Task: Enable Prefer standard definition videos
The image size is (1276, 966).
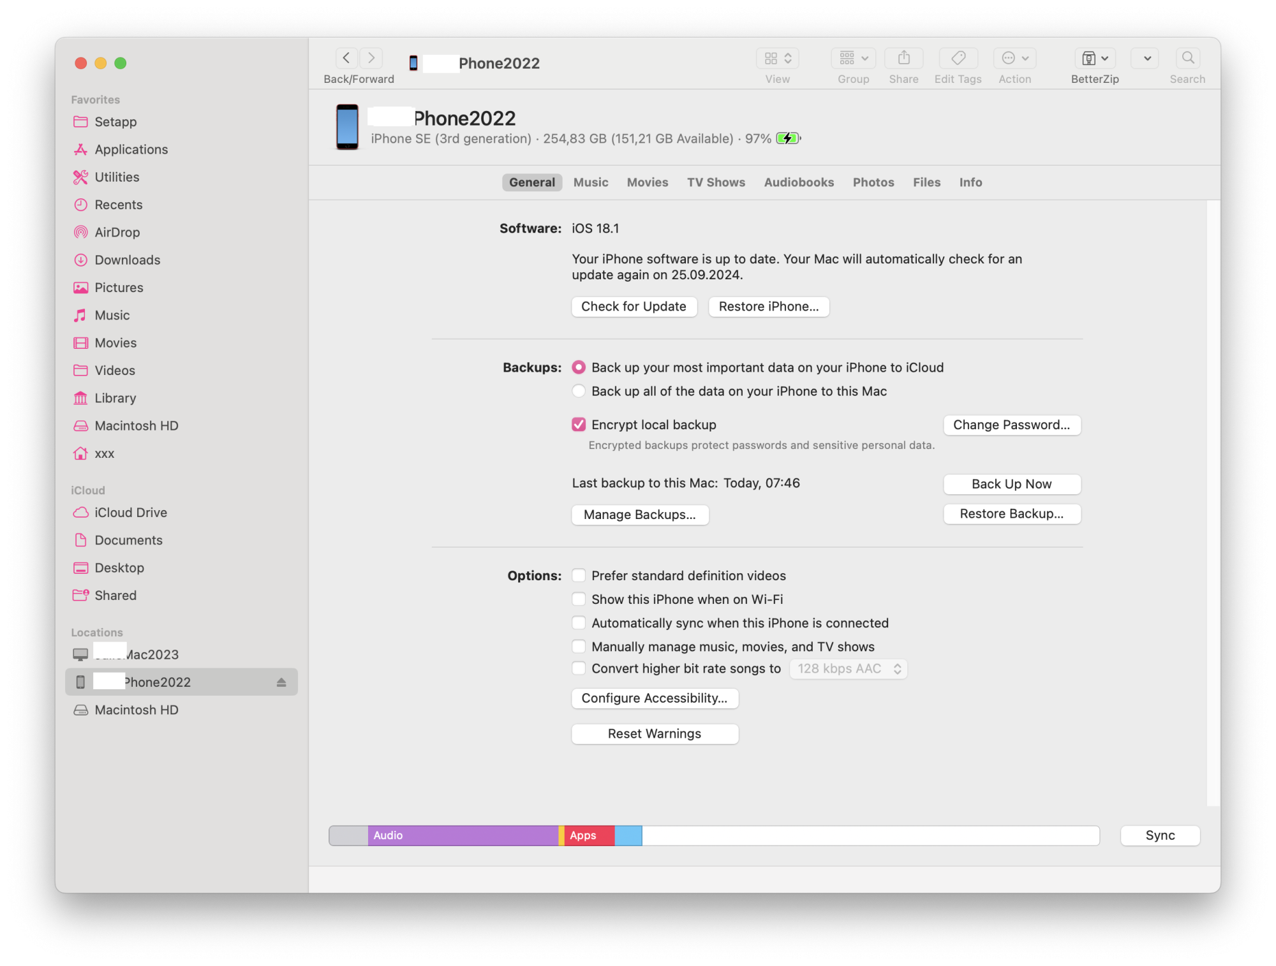Action: point(579,576)
